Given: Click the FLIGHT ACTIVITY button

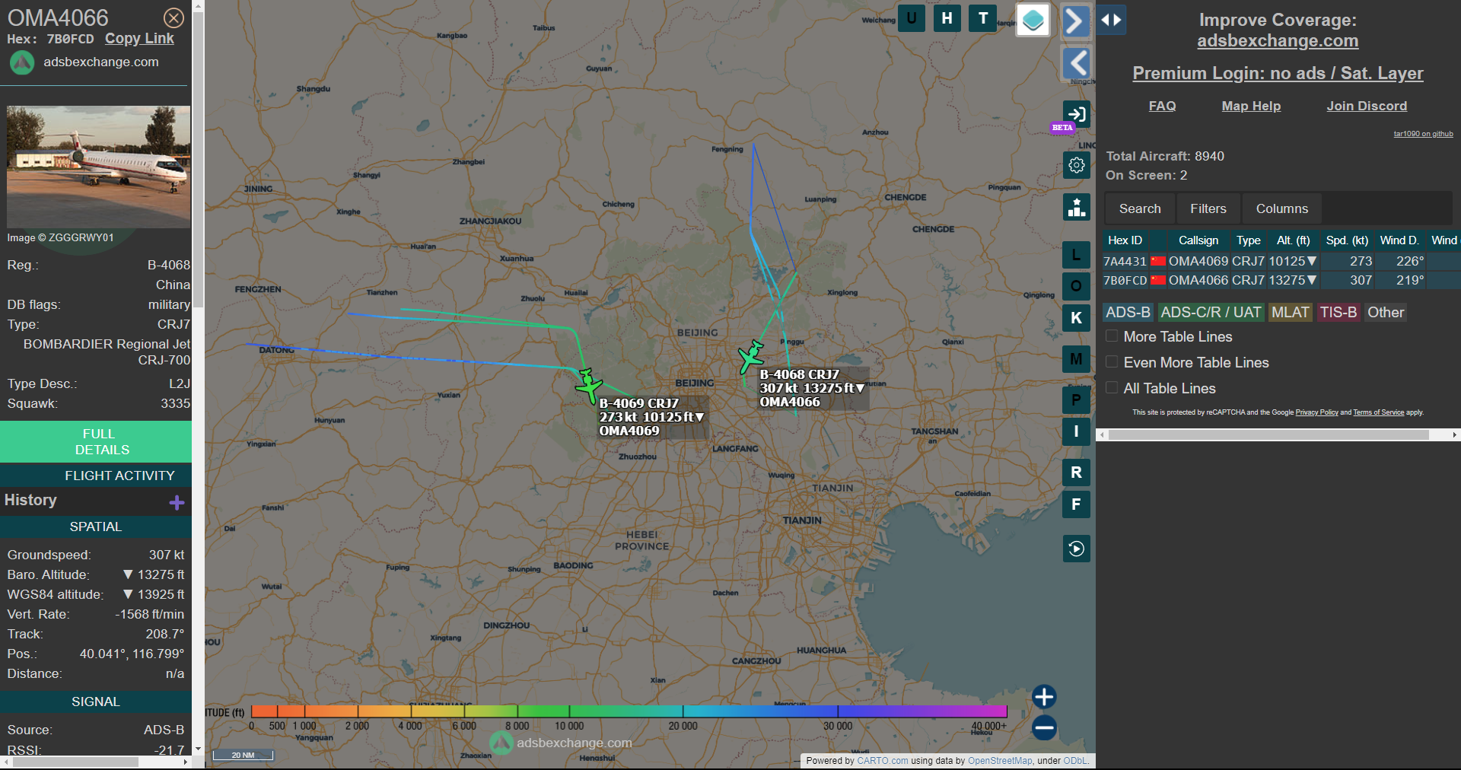Looking at the screenshot, I should (96, 476).
